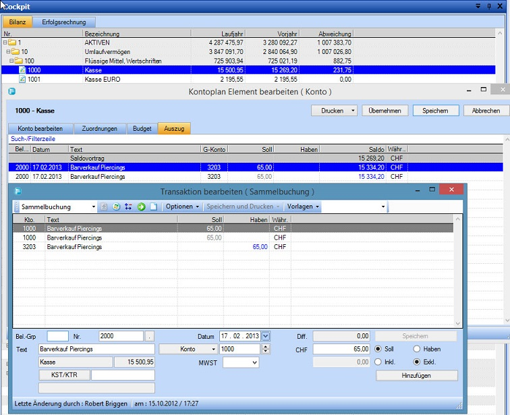Open the Datum calendar dropdown

click(x=265, y=336)
